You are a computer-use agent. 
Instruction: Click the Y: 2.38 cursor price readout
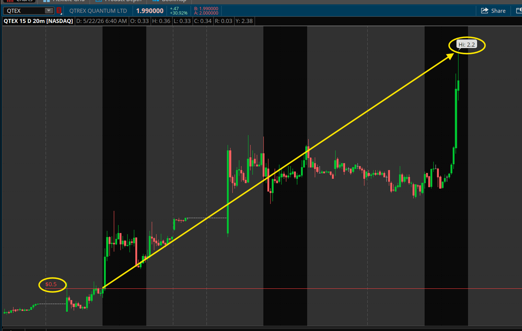(244, 21)
